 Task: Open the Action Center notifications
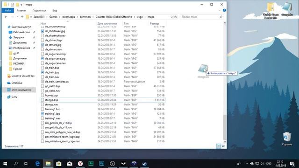(292, 164)
